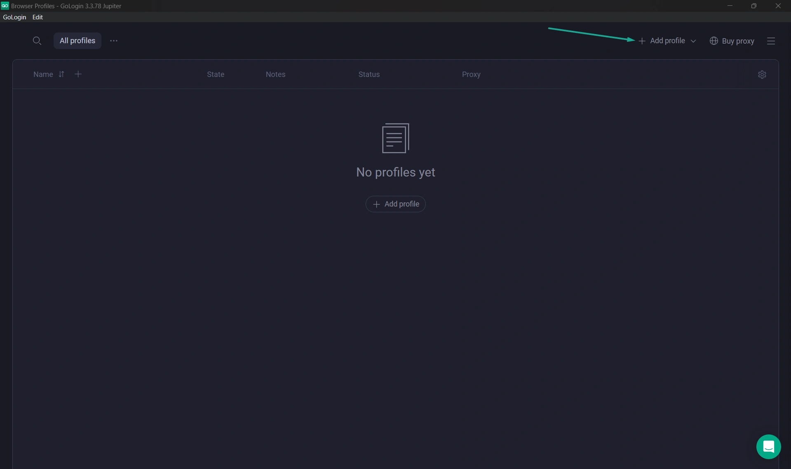Click the globe icon beside Buy proxy
The width and height of the screenshot is (791, 469).
tap(714, 41)
